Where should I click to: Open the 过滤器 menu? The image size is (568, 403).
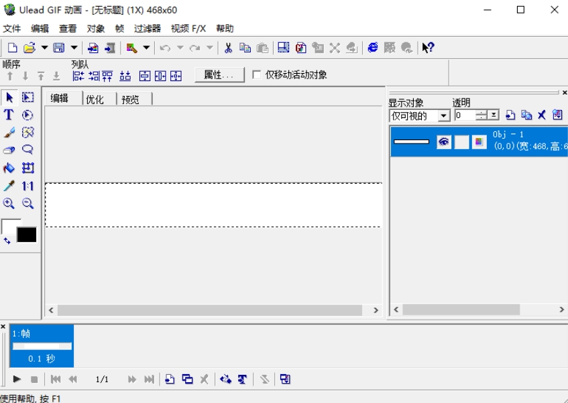point(147,29)
